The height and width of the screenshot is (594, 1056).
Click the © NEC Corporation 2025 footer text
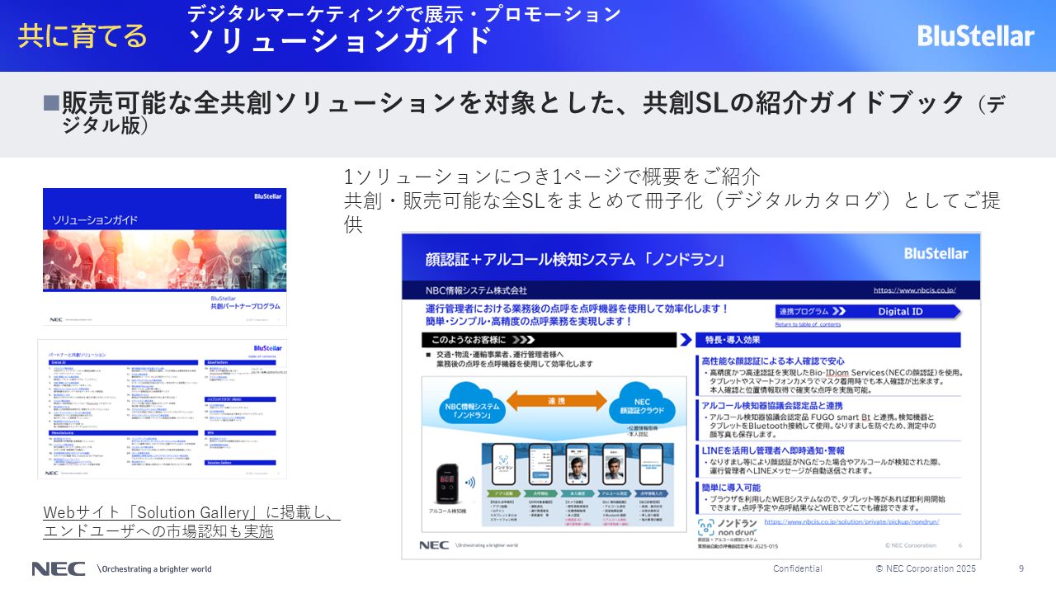(x=926, y=568)
